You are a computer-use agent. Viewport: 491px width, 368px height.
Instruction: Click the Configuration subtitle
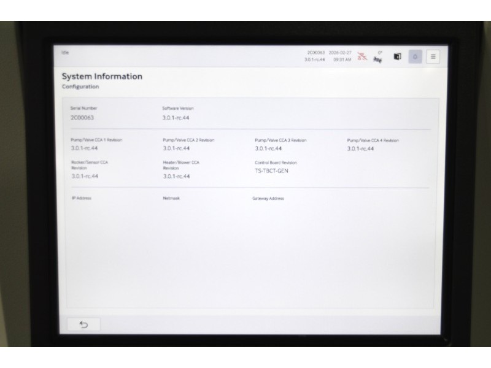(80, 87)
